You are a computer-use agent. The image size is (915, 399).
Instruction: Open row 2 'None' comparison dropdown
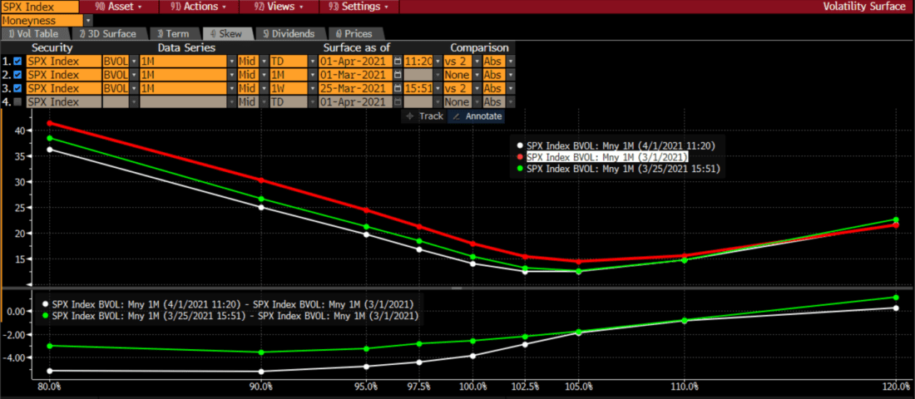476,75
